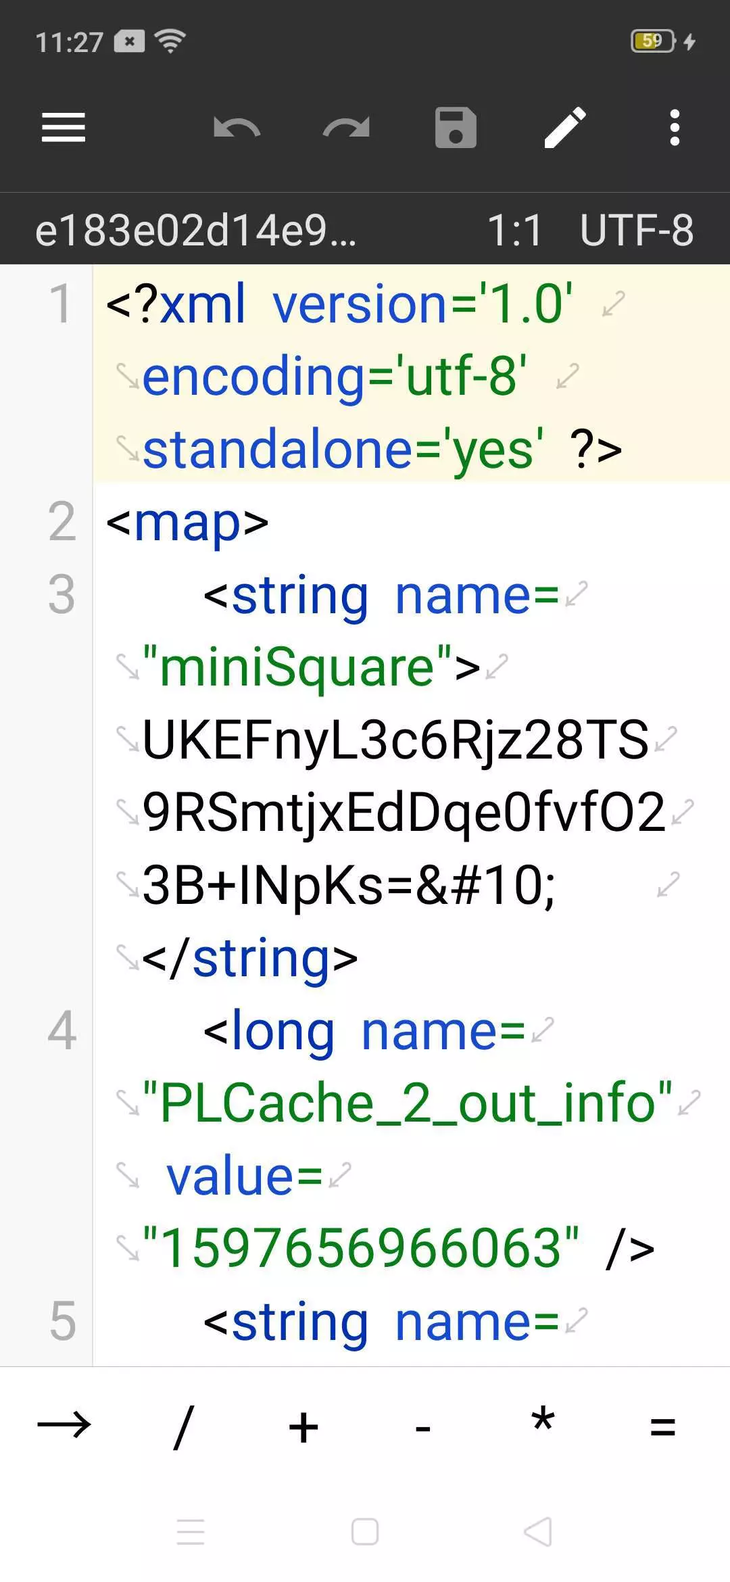The width and height of the screenshot is (730, 1582).
Task: Insert a plus sign from the symbol bar
Action: (303, 1427)
